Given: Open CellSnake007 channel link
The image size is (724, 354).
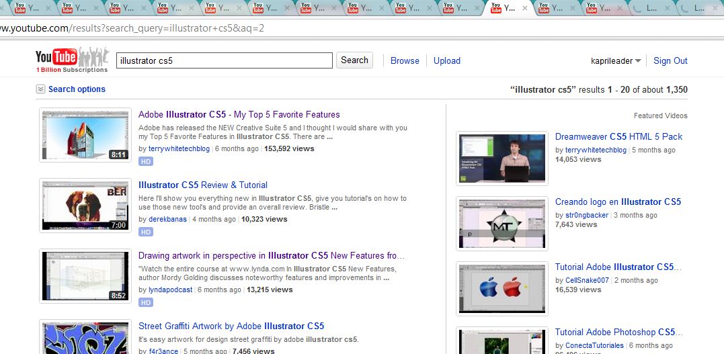Looking at the screenshot, I should [x=588, y=280].
